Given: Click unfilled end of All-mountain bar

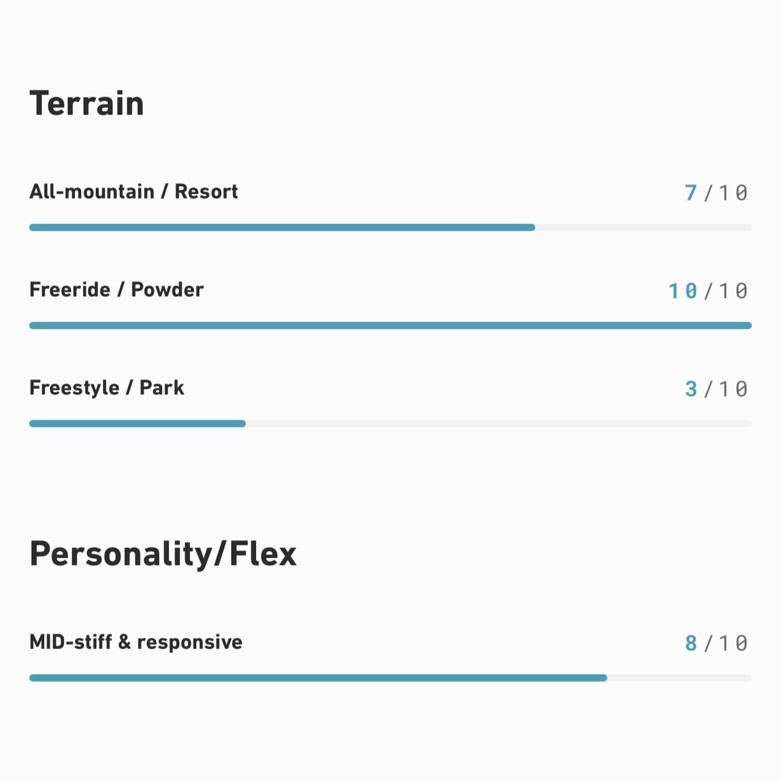Looking at the screenshot, I should tap(644, 228).
